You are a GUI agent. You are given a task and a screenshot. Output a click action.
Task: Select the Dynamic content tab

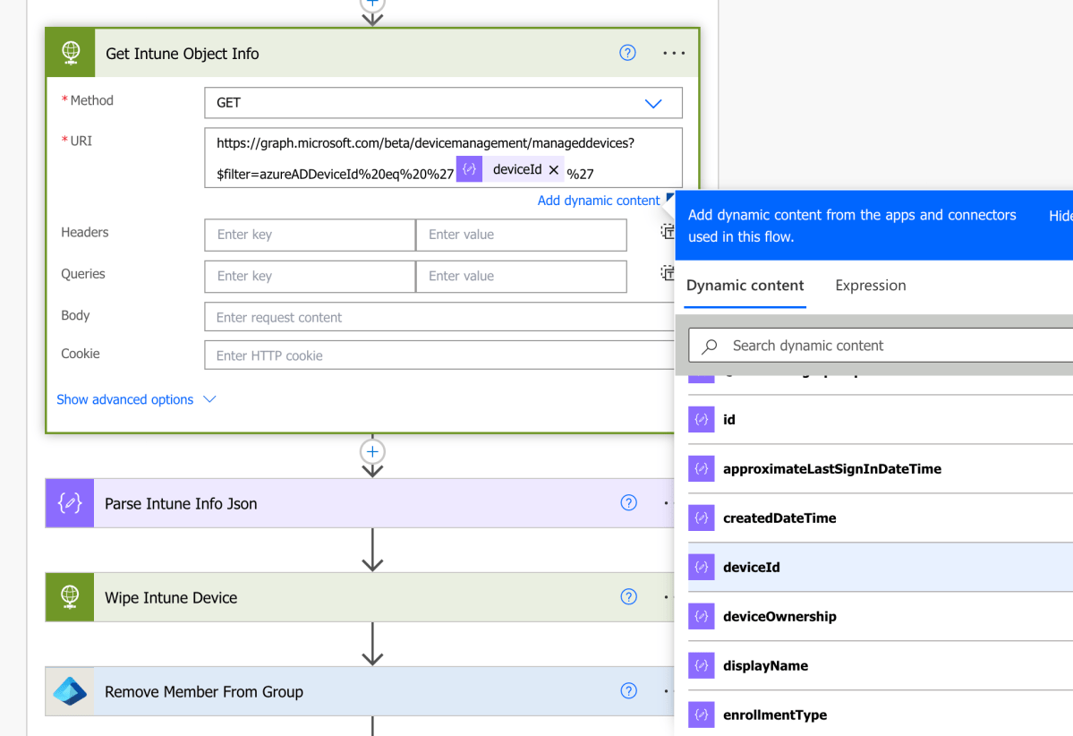click(745, 286)
